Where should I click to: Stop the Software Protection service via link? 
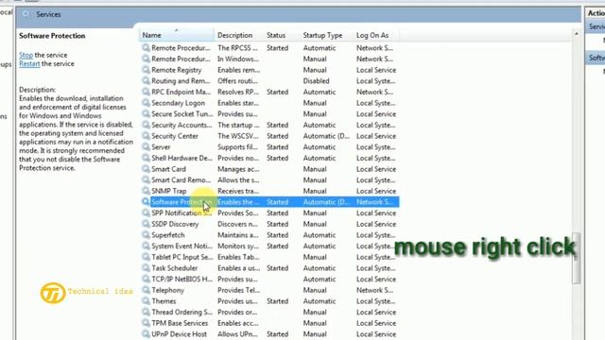click(26, 55)
